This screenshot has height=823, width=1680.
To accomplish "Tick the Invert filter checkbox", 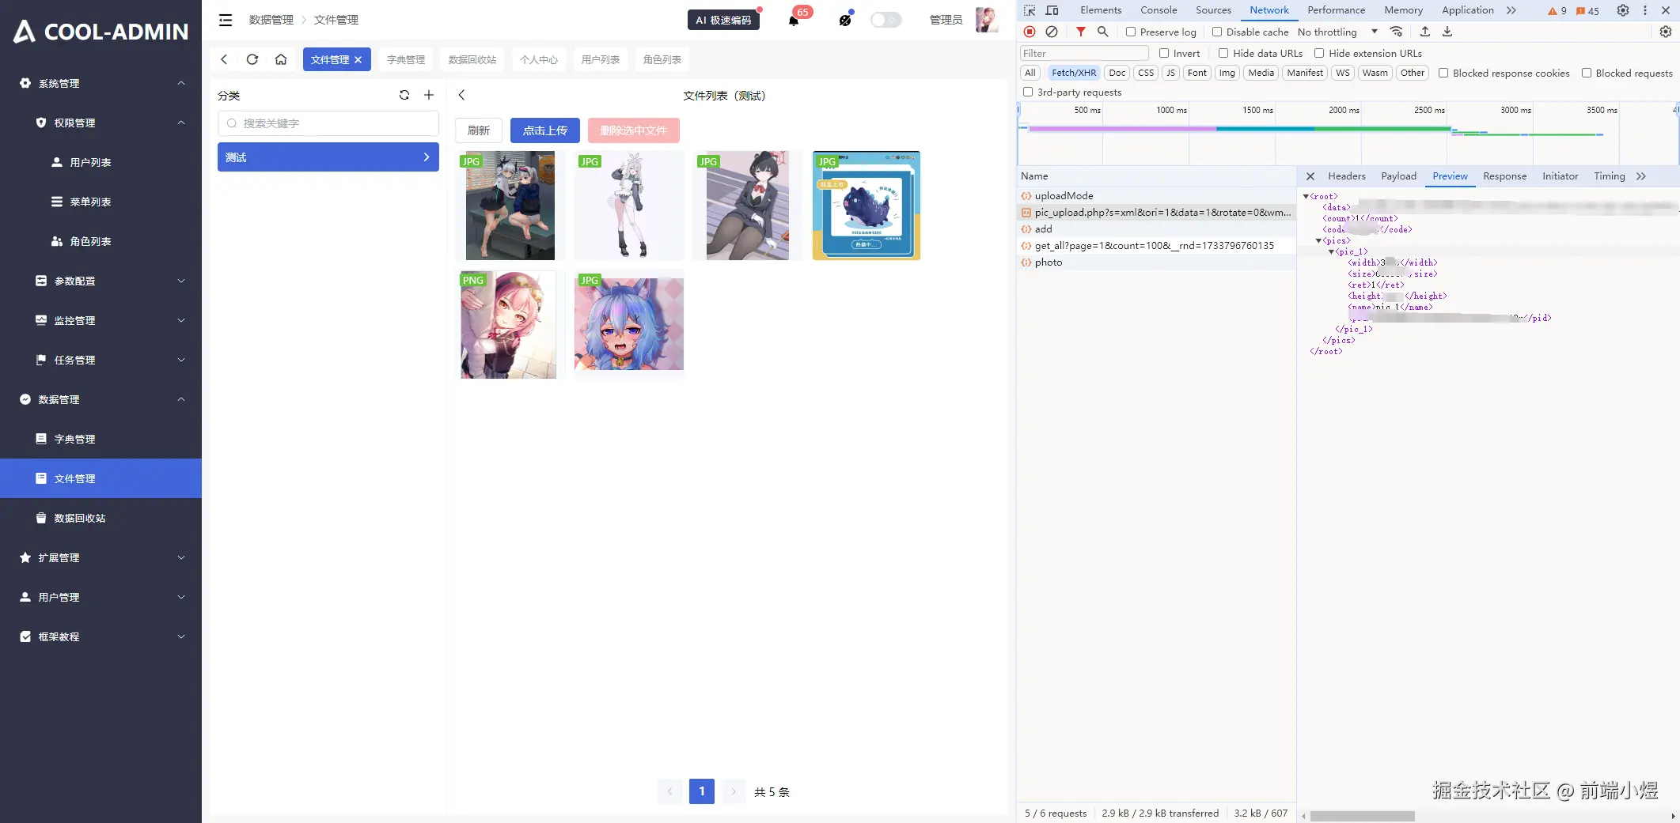I will (x=1164, y=53).
